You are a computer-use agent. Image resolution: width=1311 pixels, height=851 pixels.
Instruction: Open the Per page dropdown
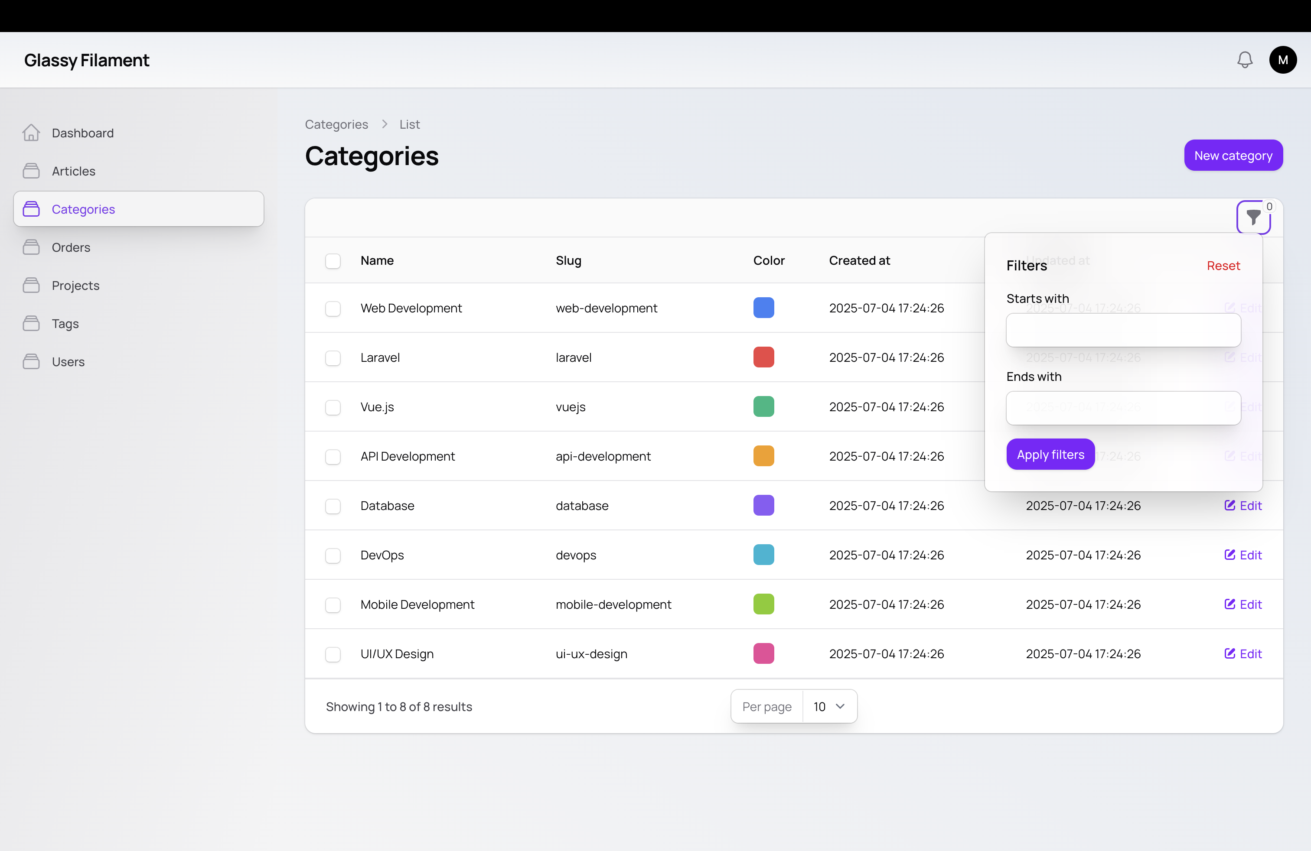pos(829,706)
